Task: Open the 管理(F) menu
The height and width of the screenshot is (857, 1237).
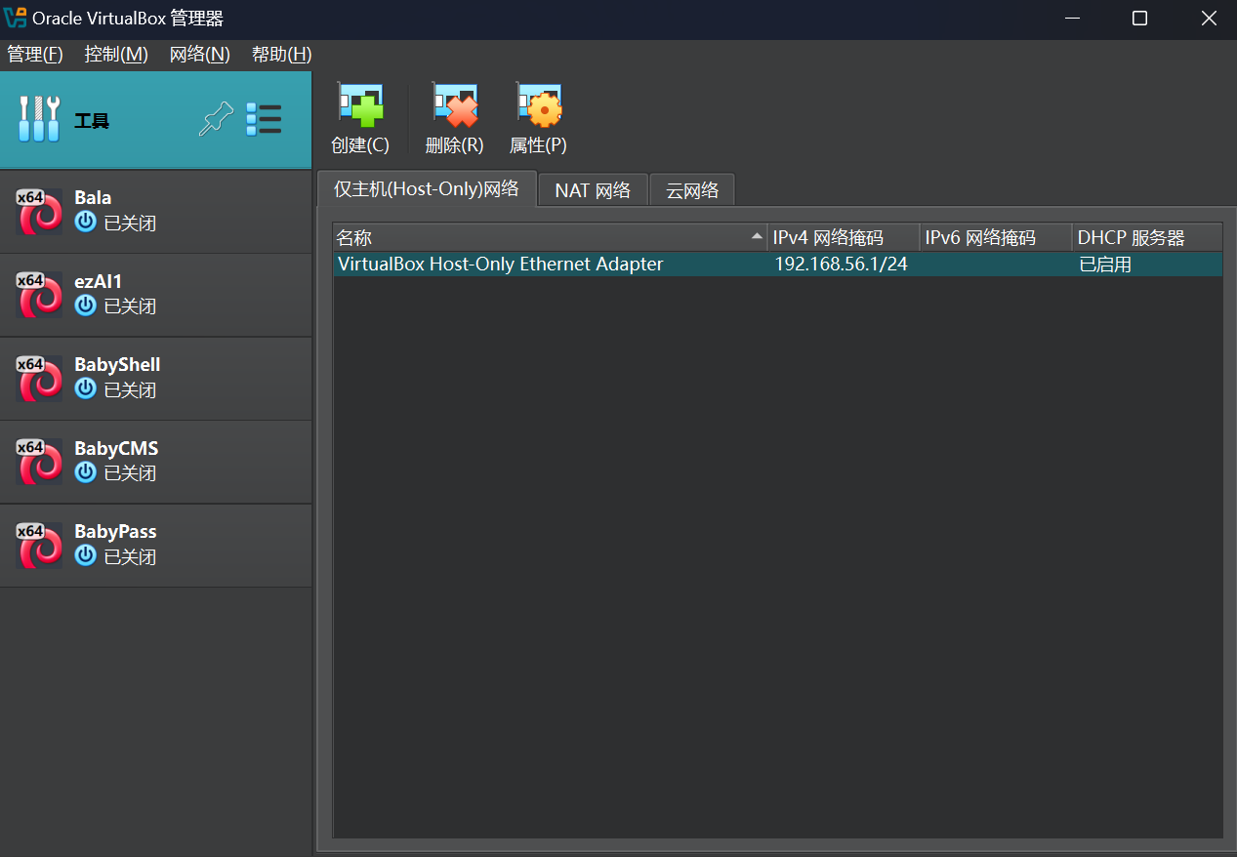Action: [x=35, y=55]
